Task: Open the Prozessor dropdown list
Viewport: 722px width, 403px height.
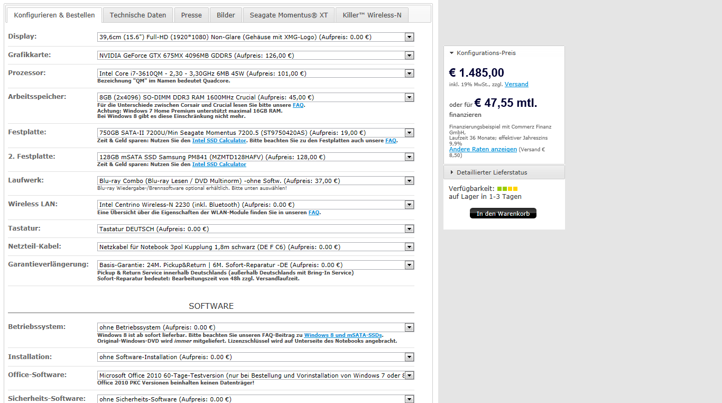Action: (255, 74)
